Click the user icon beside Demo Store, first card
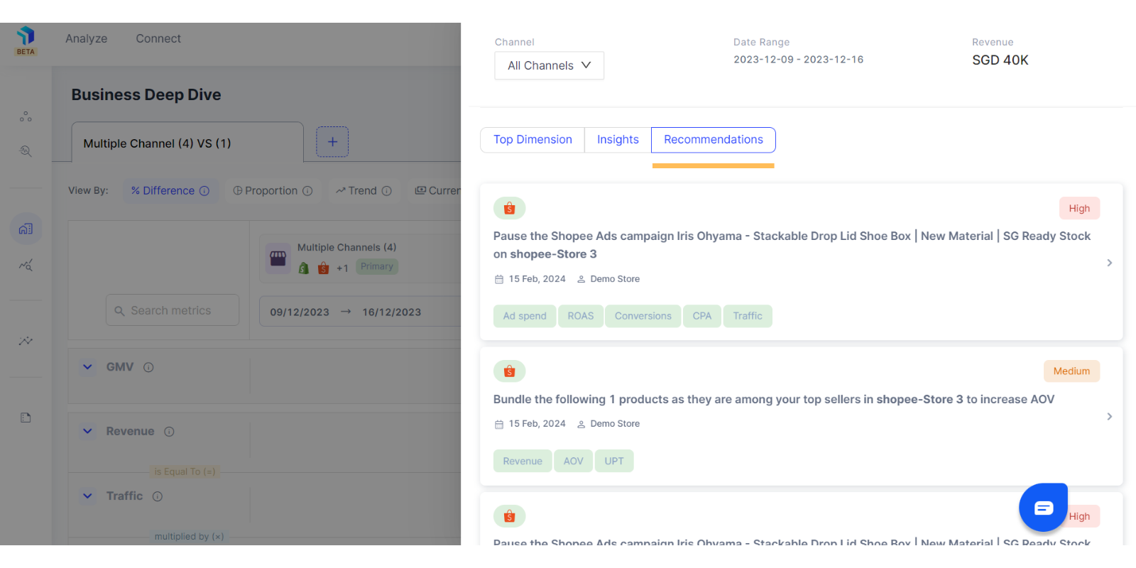This screenshot has width=1136, height=568. click(581, 279)
